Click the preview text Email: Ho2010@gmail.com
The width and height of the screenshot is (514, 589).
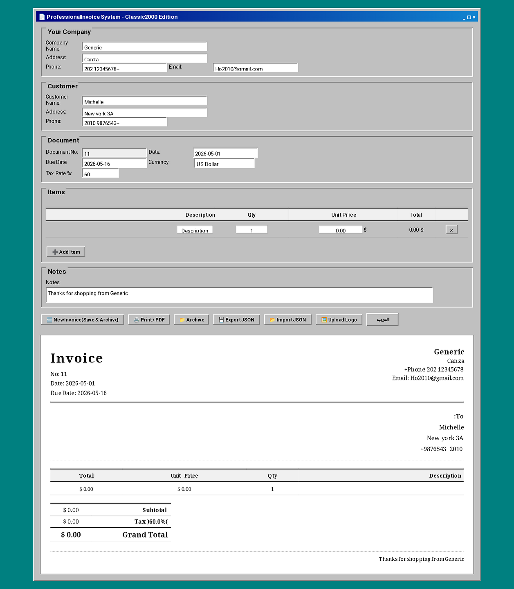(428, 378)
